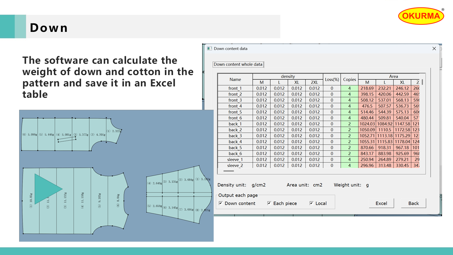Screen dimensions: 453x255
Task: Click the Excel export button
Action: click(381, 203)
